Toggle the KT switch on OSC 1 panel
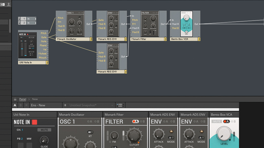 90,132
